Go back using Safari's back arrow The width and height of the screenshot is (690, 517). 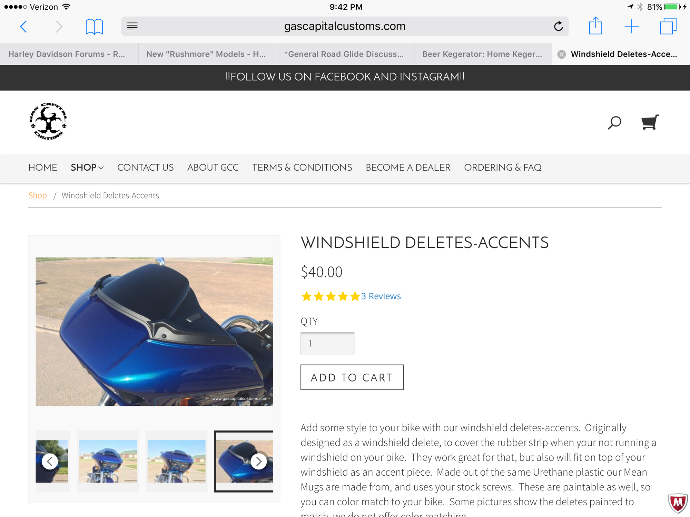(x=23, y=27)
